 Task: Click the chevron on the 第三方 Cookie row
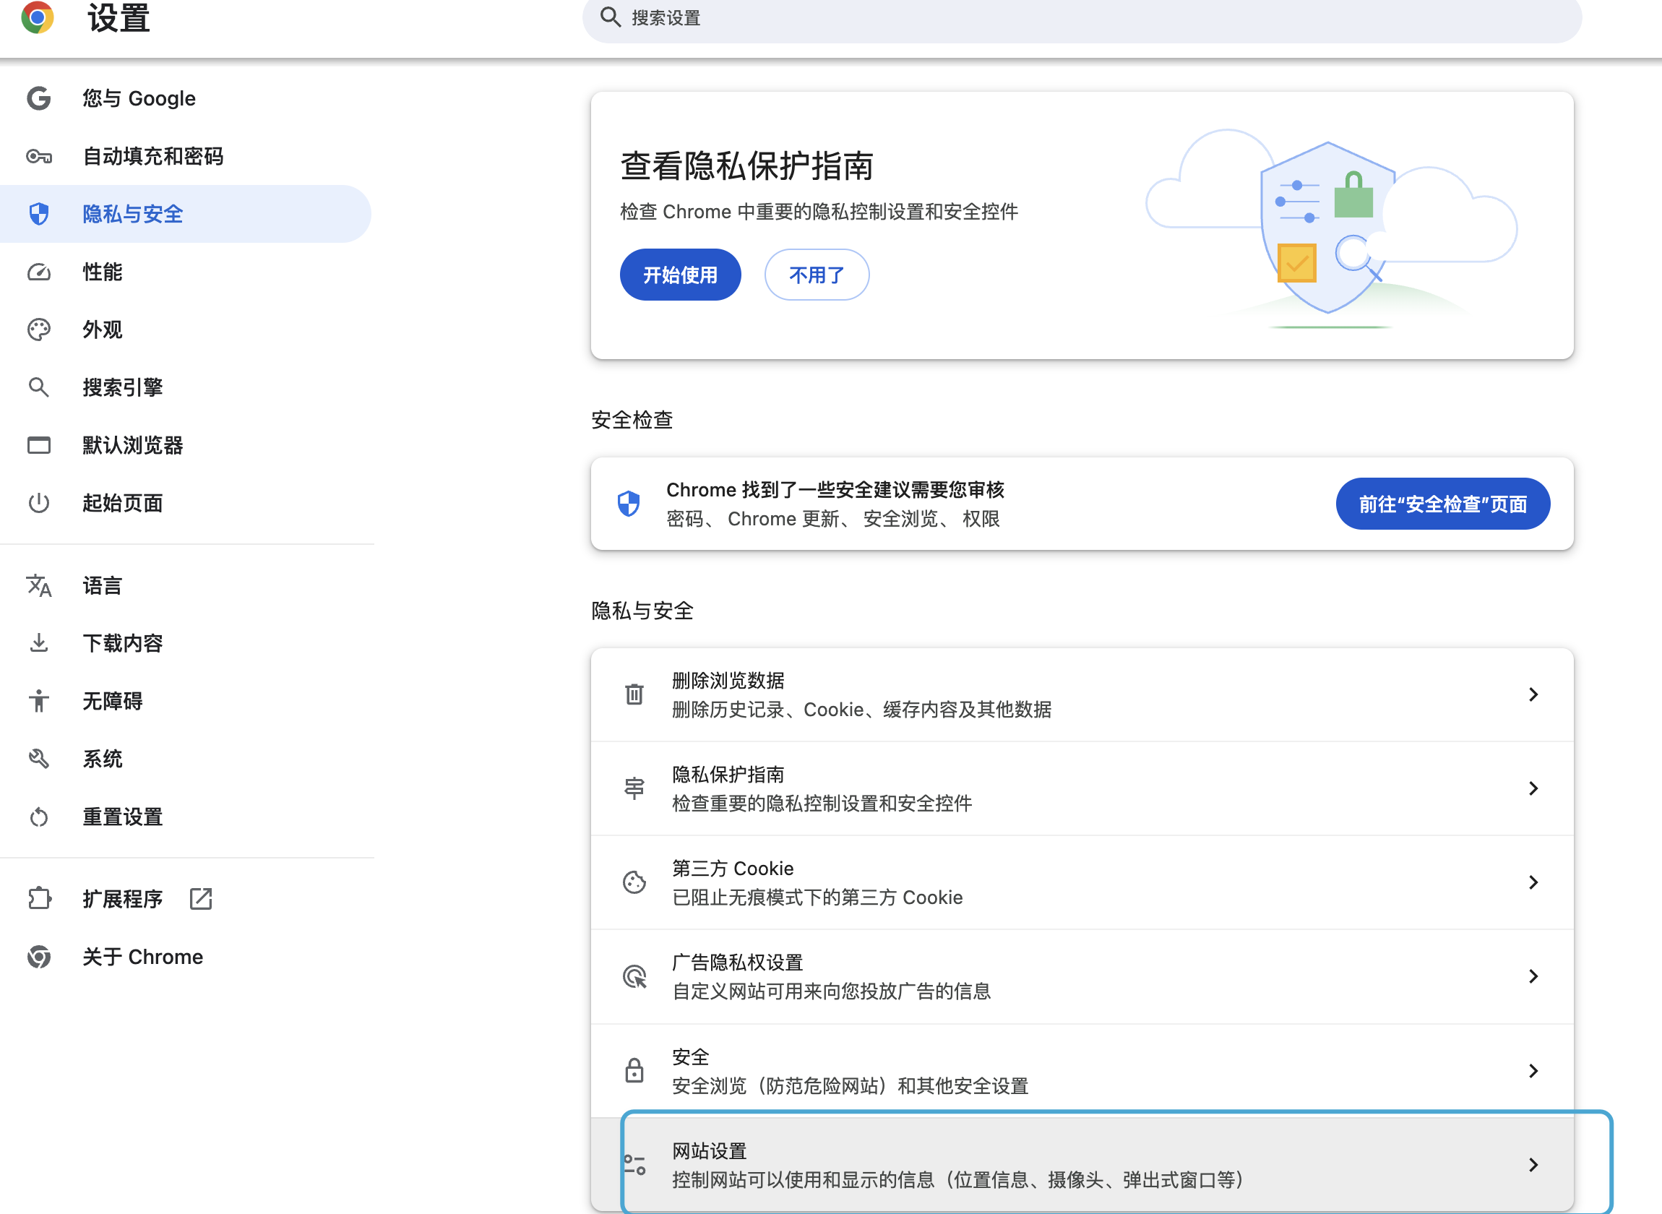1533,882
